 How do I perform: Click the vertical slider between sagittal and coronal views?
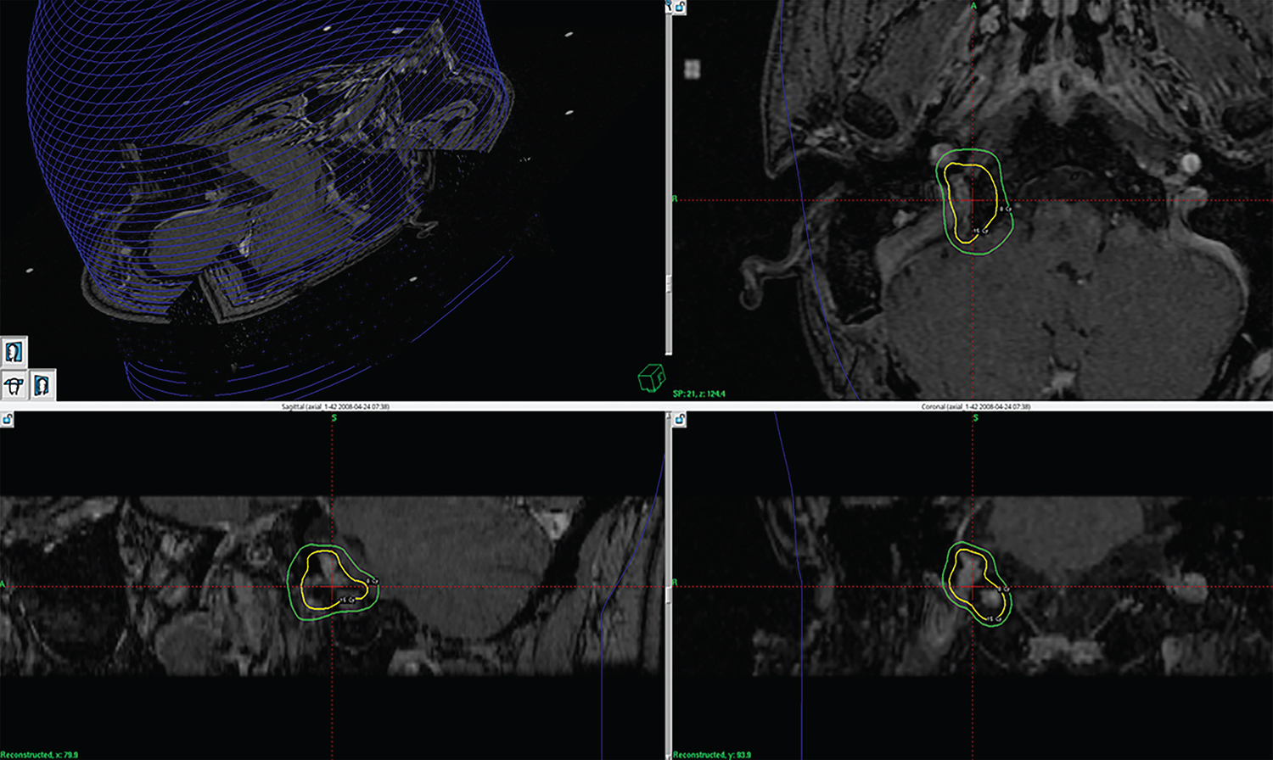[669, 585]
